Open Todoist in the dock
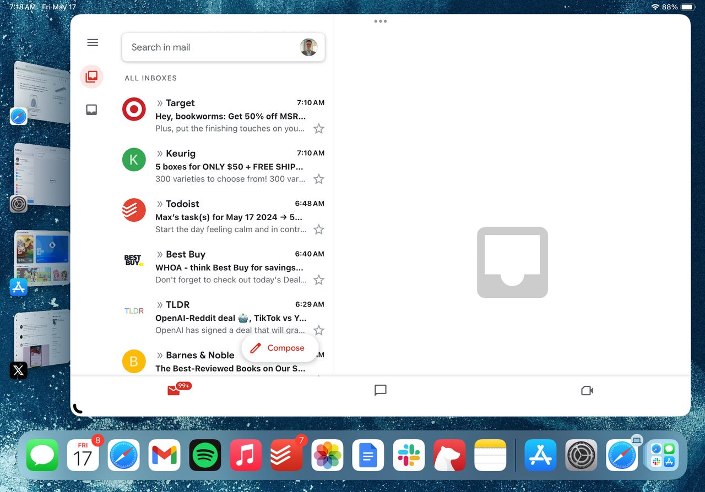The height and width of the screenshot is (492, 705). (286, 455)
